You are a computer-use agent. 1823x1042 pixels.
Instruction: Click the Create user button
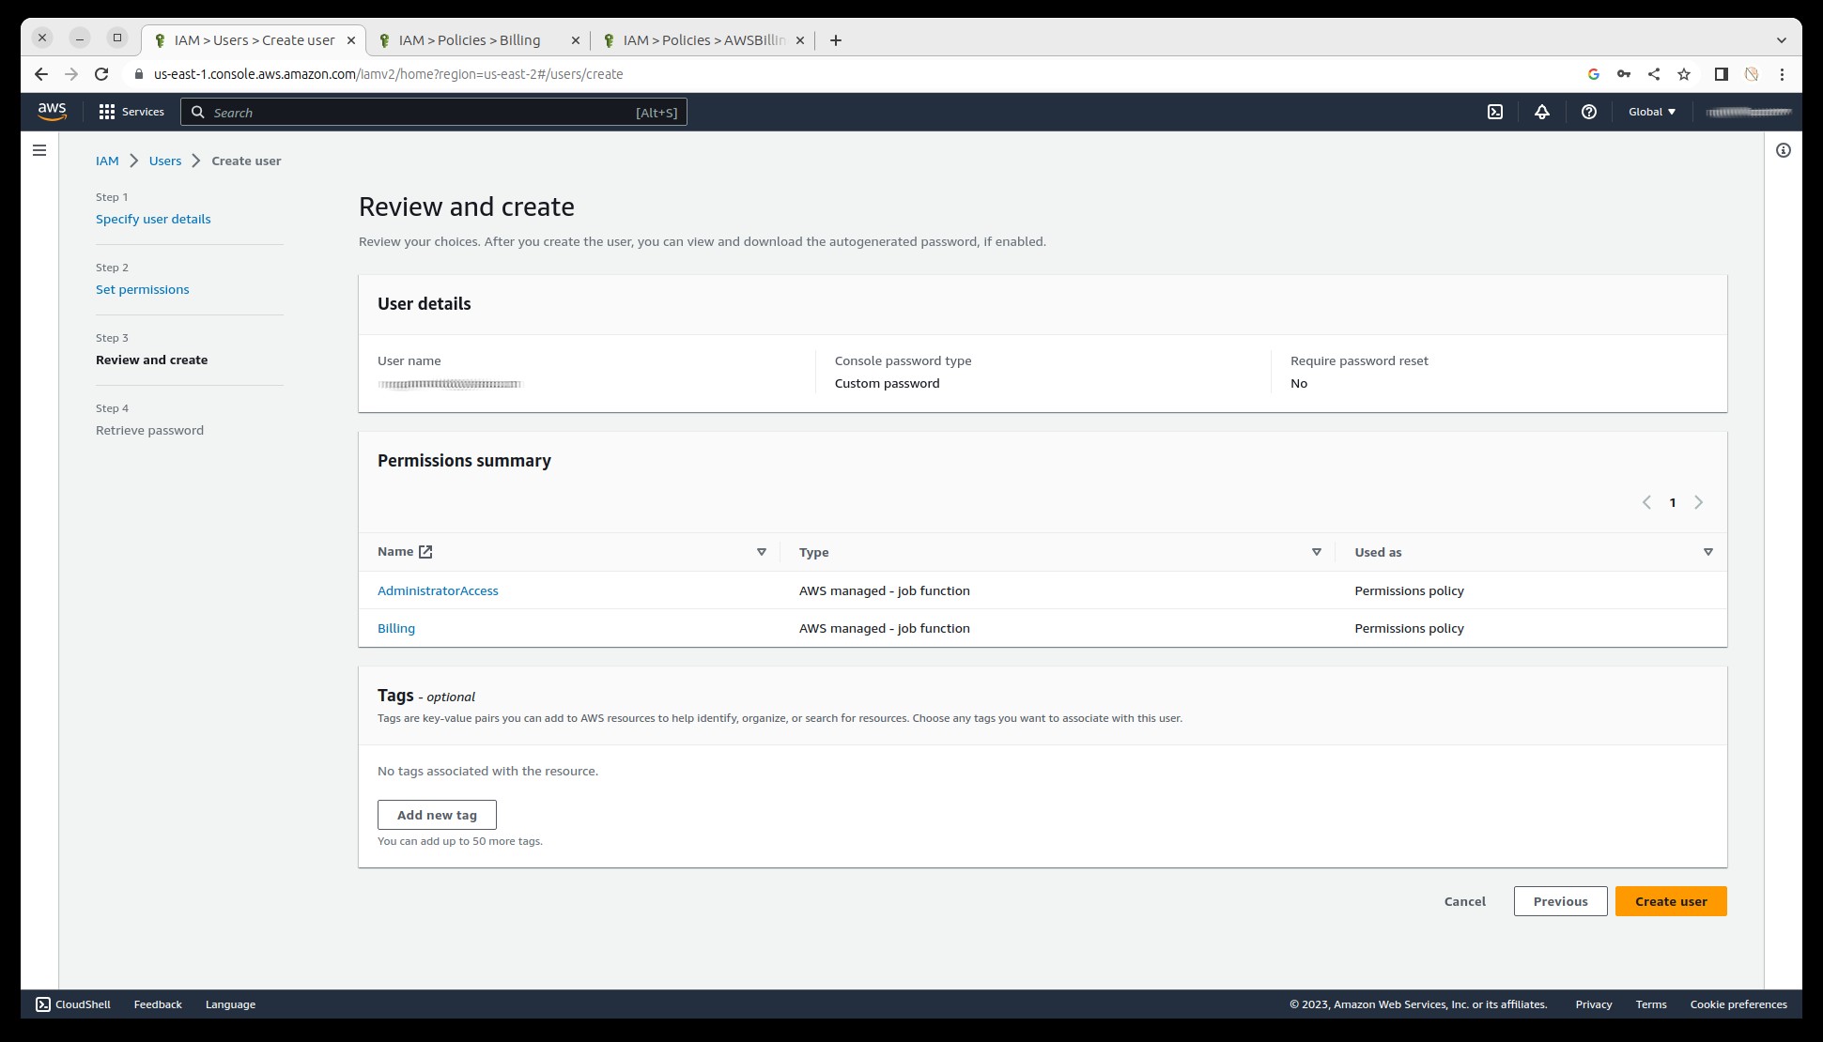pos(1671,901)
